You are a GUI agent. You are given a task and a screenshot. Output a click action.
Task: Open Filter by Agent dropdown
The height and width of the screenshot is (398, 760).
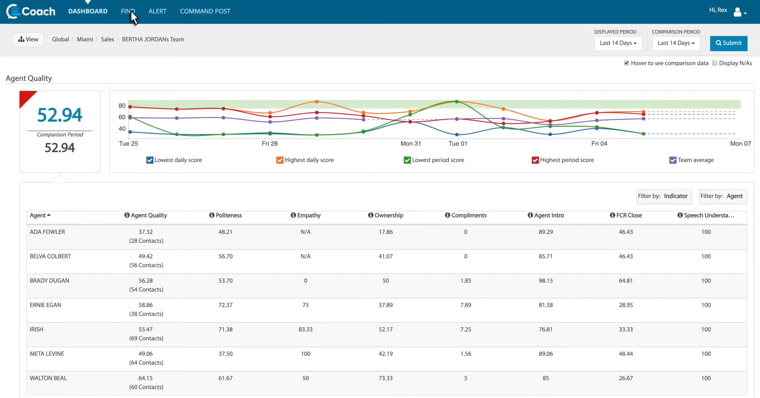(722, 196)
